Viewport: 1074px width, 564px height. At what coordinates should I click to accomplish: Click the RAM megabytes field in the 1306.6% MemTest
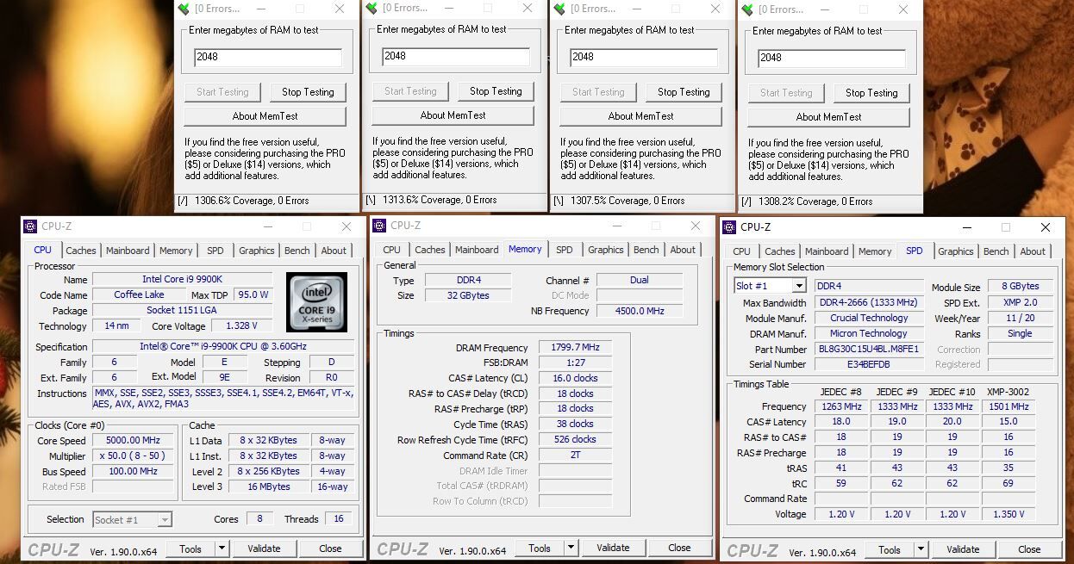pos(268,58)
